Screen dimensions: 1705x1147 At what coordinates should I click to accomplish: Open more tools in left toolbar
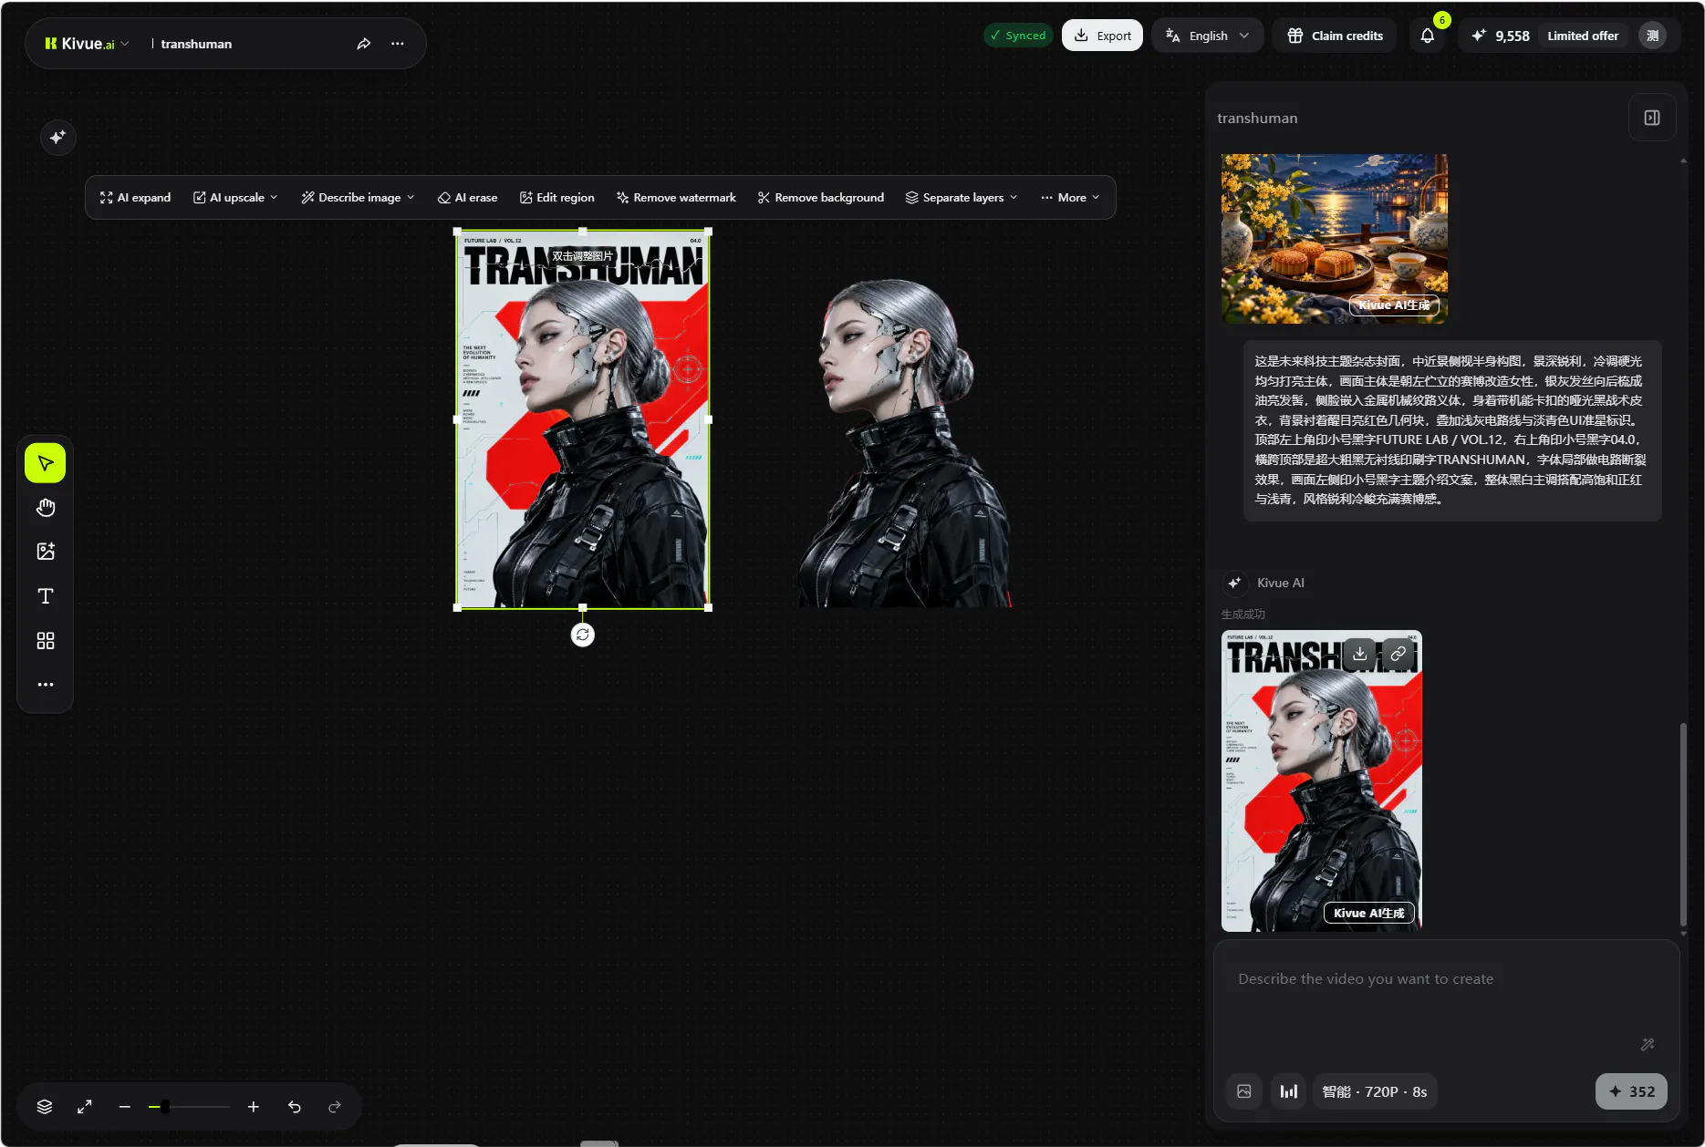(x=46, y=685)
